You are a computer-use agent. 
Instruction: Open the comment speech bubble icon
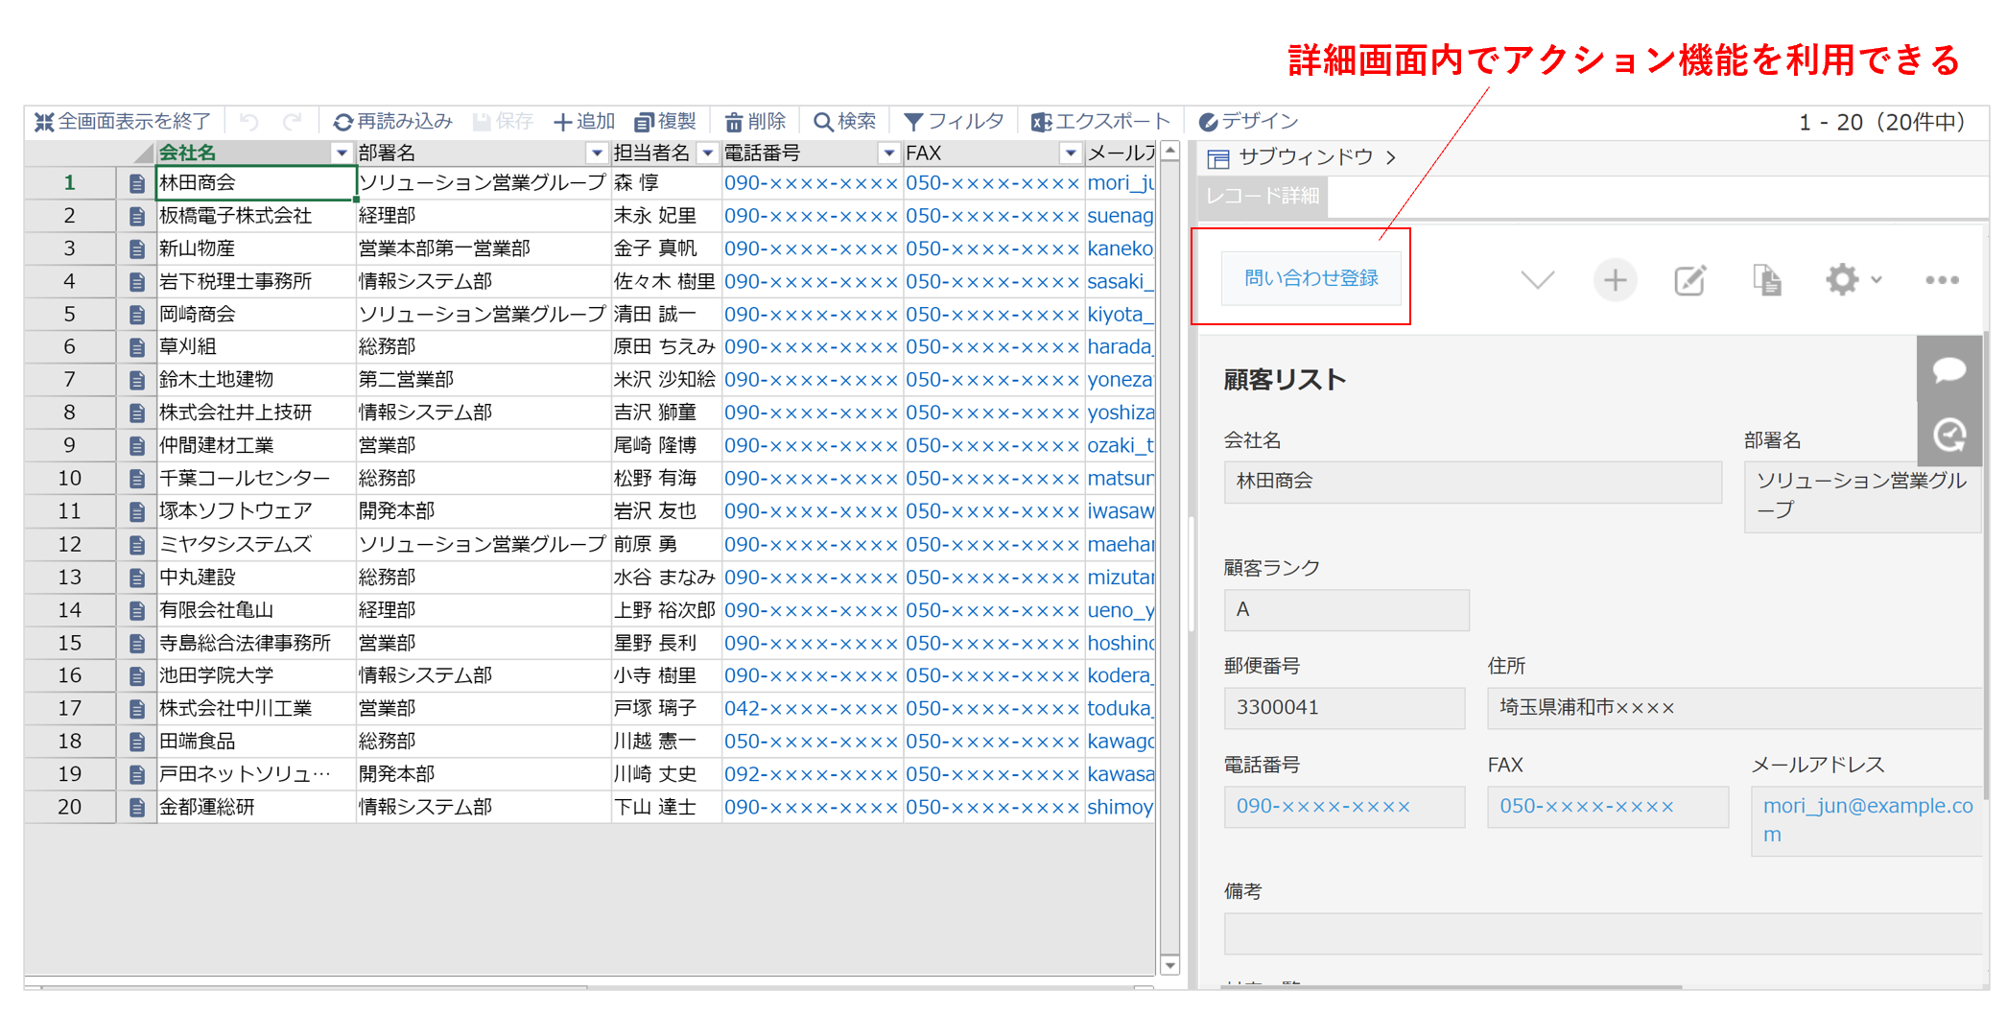click(1948, 369)
